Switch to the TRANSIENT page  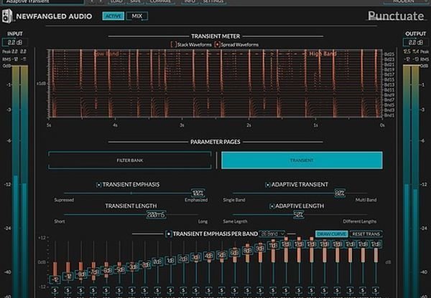point(302,160)
